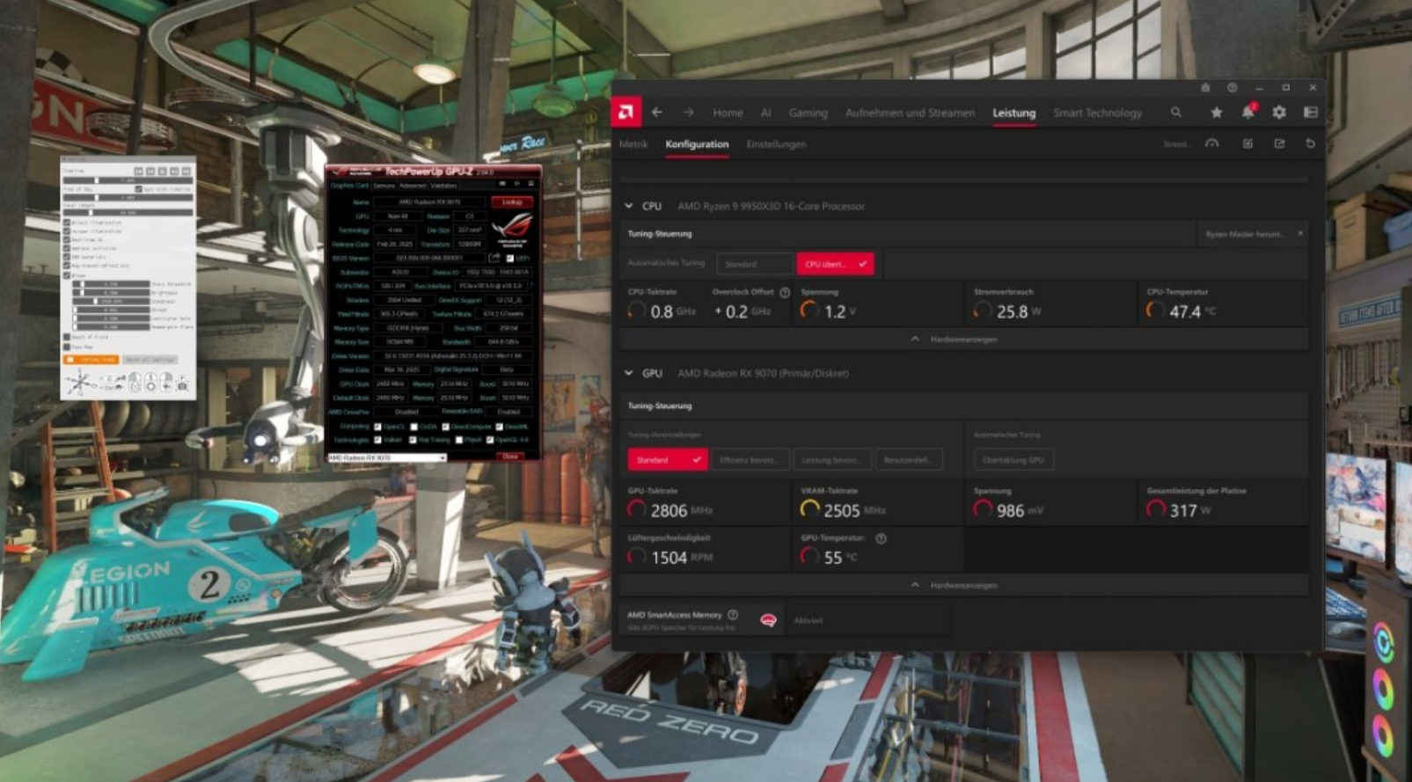Open AMD Software settings gear
The height and width of the screenshot is (782, 1412).
click(x=1279, y=113)
